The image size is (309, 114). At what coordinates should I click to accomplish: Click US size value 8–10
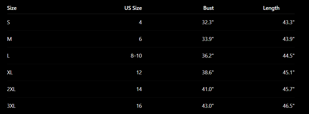pyautogui.click(x=136, y=56)
